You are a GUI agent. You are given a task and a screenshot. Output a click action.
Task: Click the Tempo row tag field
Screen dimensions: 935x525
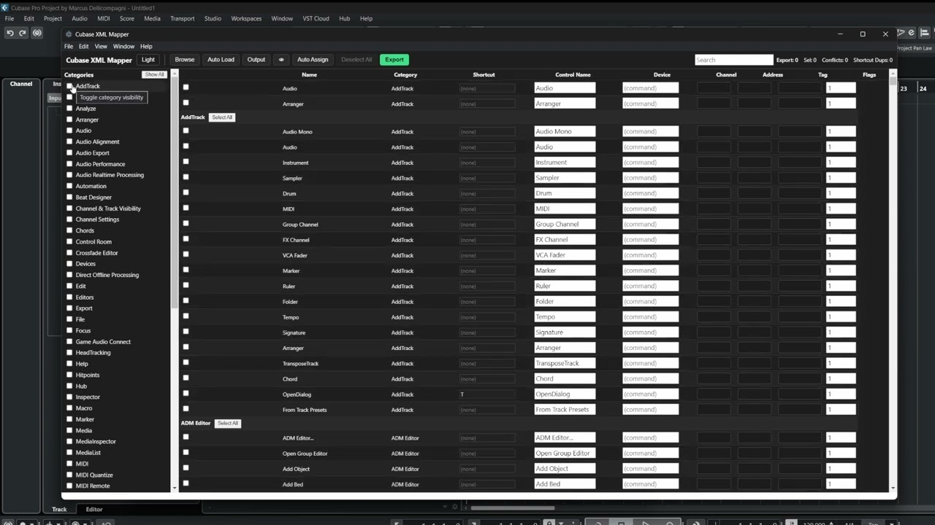coord(841,317)
